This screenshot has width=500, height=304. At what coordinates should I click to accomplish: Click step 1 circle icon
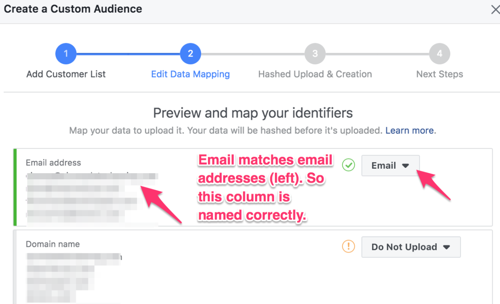pos(66,53)
